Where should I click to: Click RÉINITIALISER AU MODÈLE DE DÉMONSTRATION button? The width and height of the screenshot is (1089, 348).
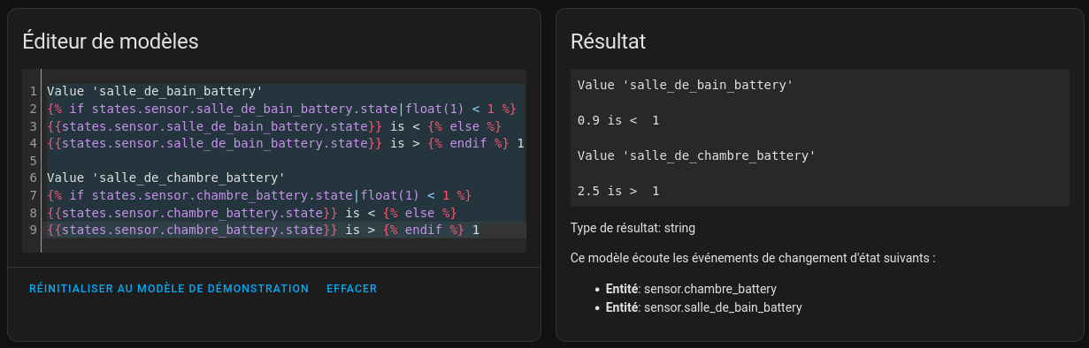click(x=169, y=289)
